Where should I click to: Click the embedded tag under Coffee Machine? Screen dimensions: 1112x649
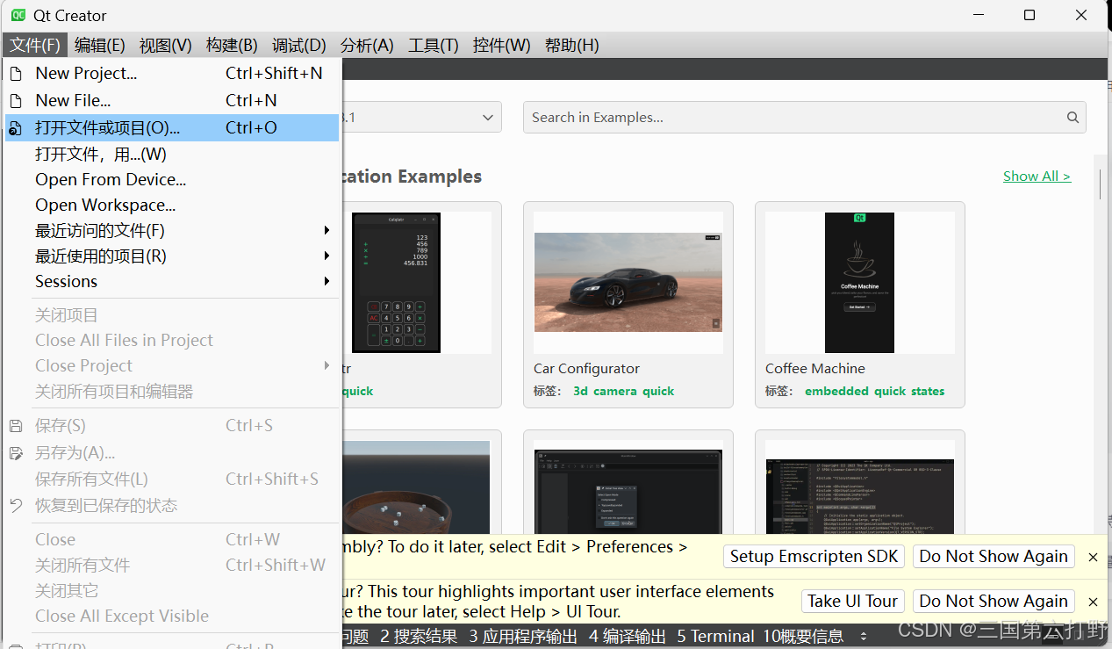pos(836,392)
